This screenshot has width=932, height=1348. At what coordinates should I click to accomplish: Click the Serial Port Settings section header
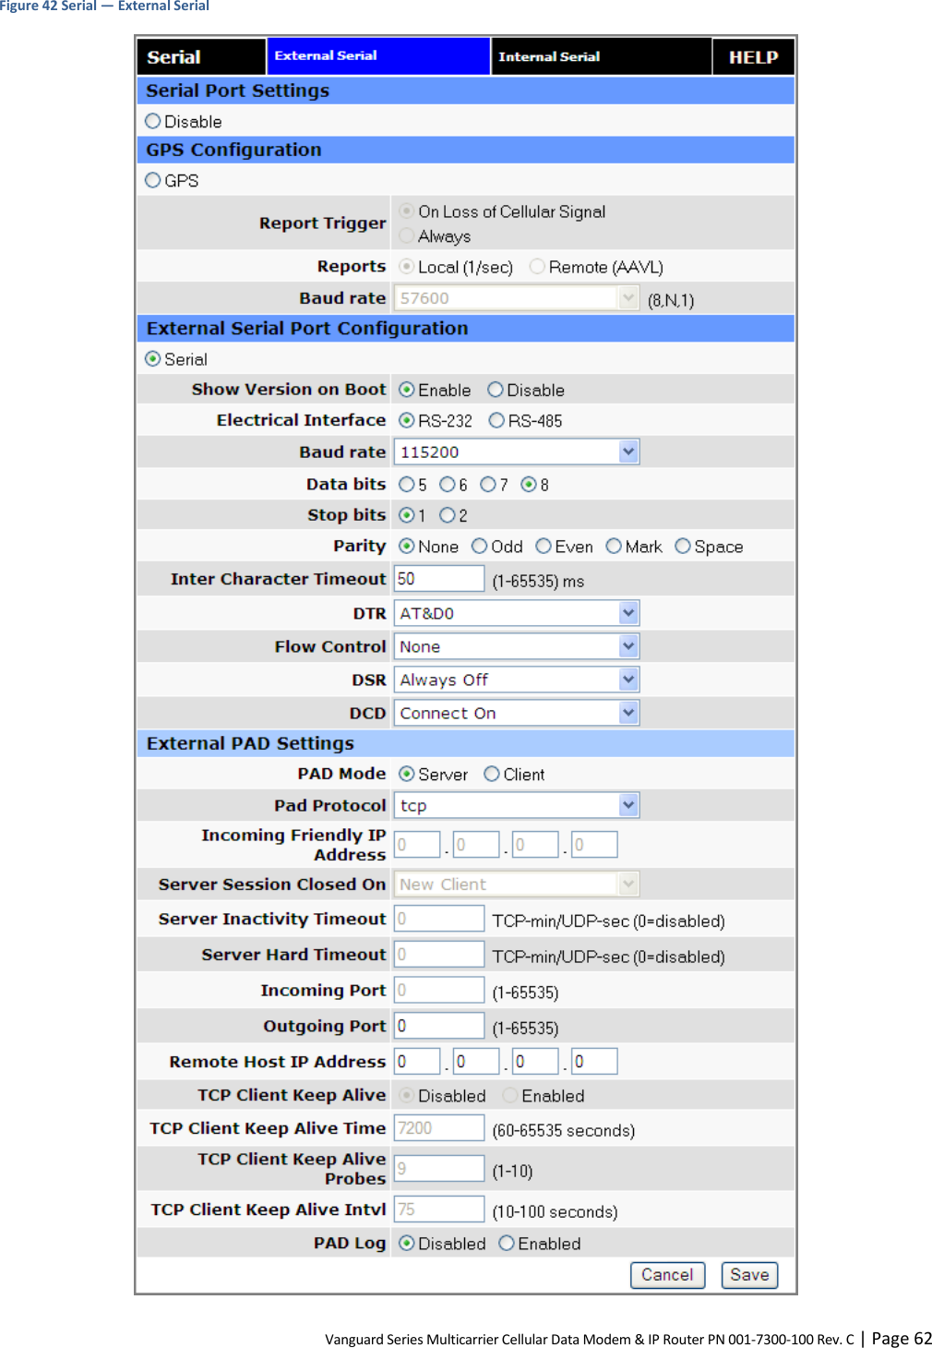click(x=466, y=90)
